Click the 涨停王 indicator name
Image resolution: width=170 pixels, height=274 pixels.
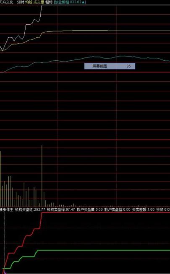[x=6, y=209]
